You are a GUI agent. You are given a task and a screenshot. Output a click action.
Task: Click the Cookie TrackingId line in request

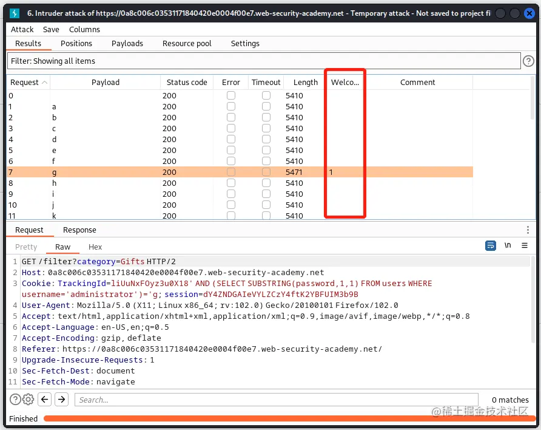(227, 288)
